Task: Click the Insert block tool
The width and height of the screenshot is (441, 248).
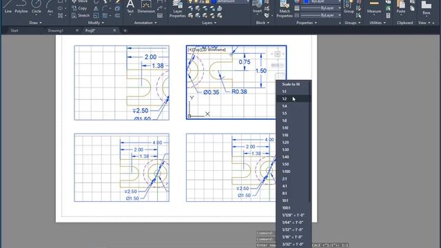Action: click(x=257, y=7)
